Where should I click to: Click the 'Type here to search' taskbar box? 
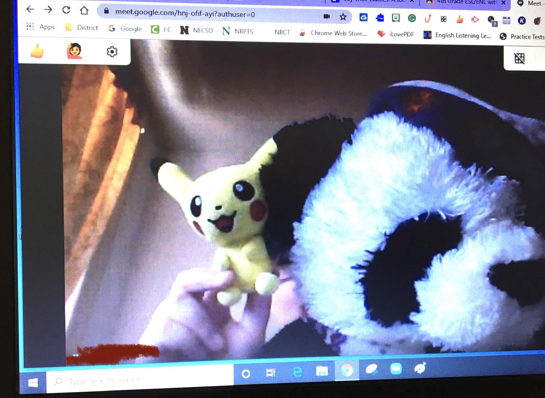coord(140,381)
